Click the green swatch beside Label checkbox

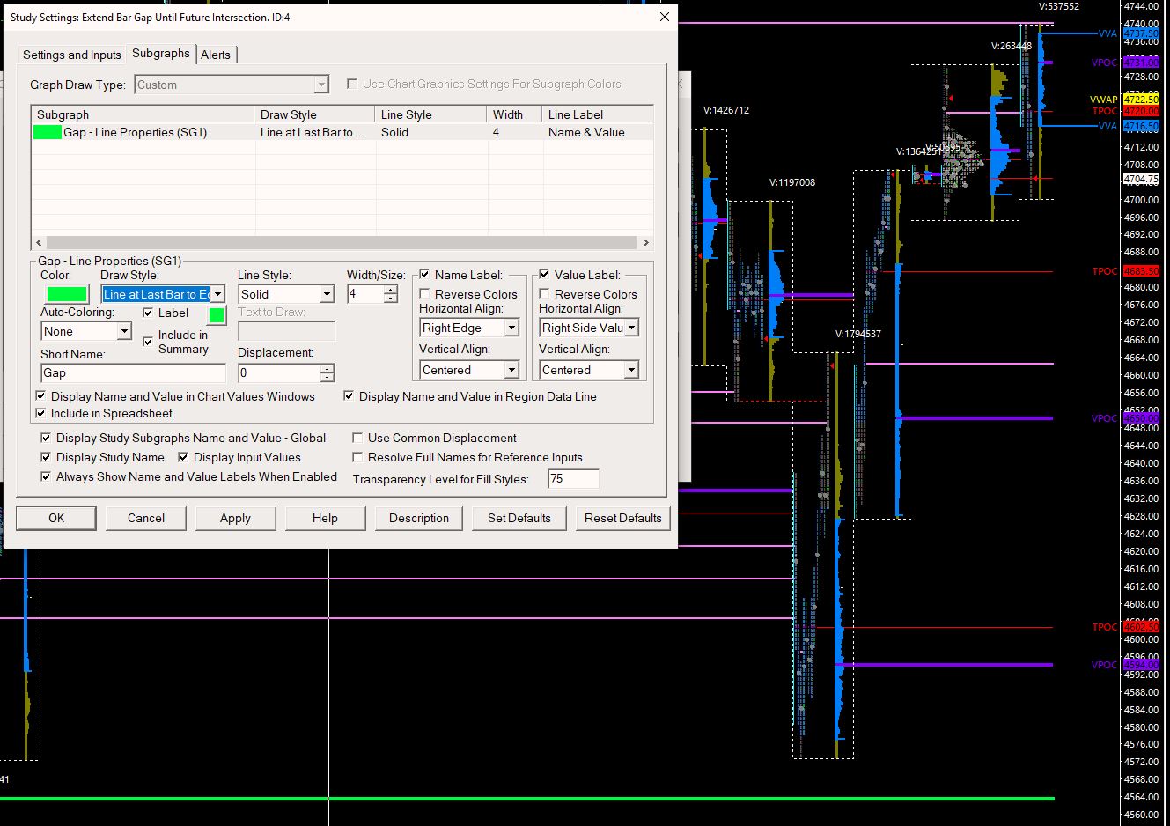[217, 314]
